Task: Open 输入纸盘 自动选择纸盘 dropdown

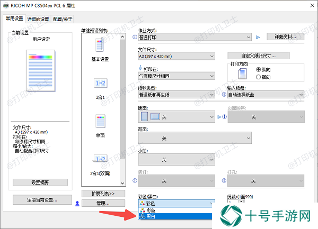Action: pyautogui.click(x=266, y=95)
